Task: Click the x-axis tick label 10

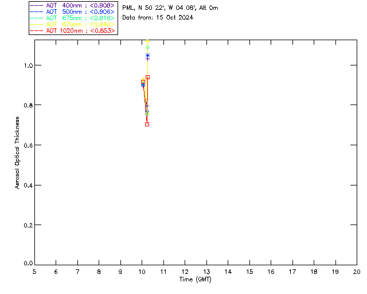Action: tap(142, 272)
